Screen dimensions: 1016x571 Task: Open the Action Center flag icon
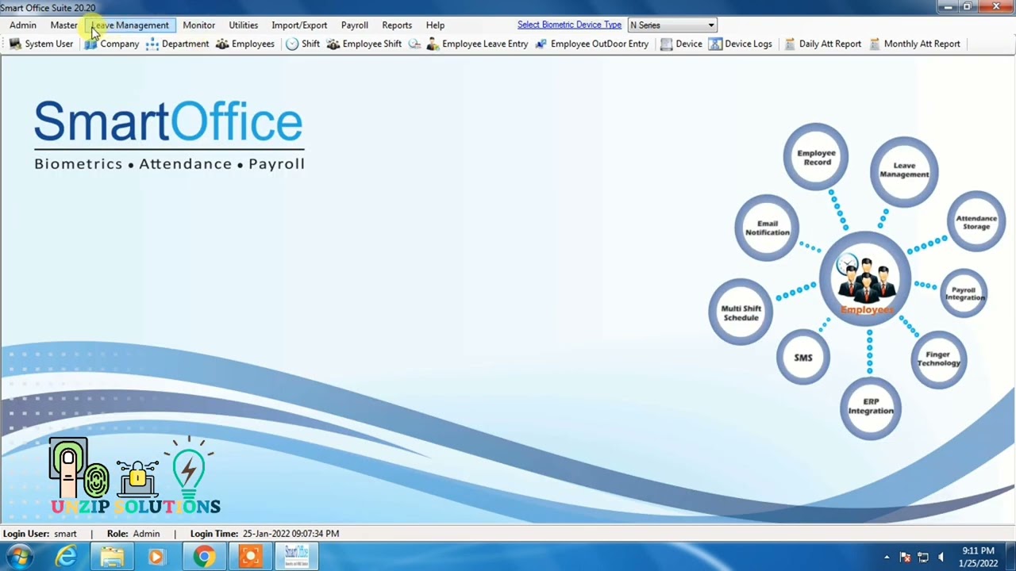tap(905, 558)
